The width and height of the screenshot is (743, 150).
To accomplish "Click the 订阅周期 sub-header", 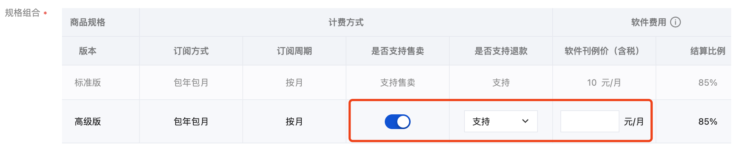I will (294, 51).
